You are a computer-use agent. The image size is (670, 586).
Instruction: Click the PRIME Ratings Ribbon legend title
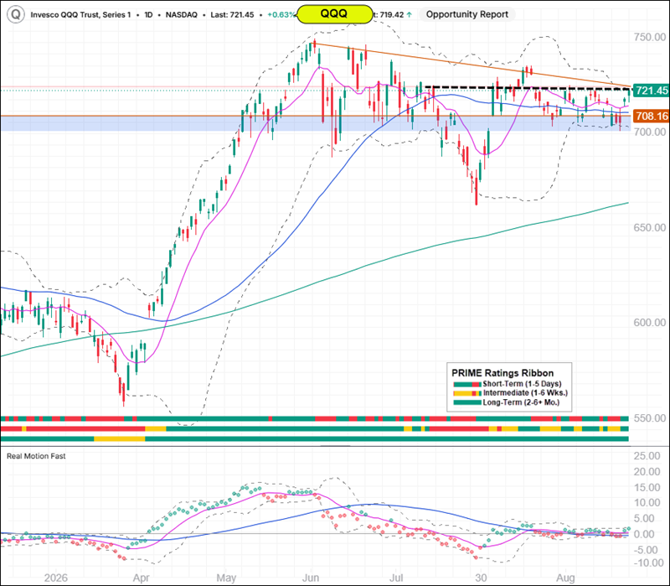coord(502,373)
